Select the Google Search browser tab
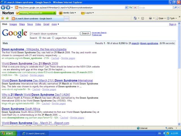 point(38,19)
